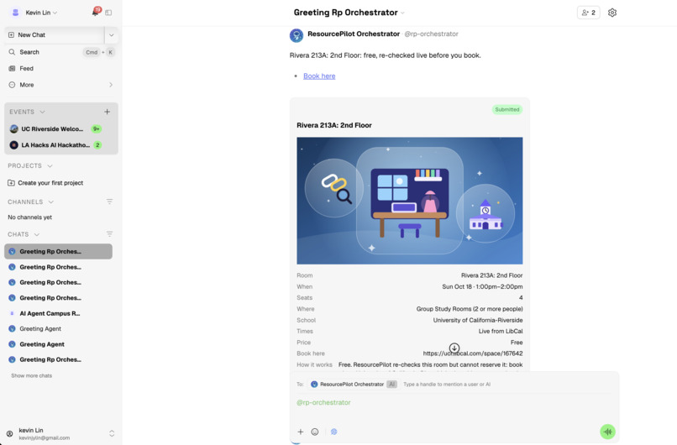The height and width of the screenshot is (445, 677).
Task: Open the ResourcePilot Orchestrator sender name
Action: point(354,34)
